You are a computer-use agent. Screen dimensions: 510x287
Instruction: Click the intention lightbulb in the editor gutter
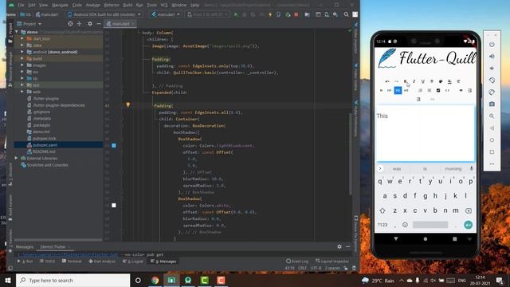coord(127,104)
